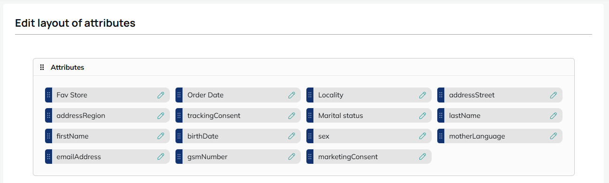The width and height of the screenshot is (609, 183).
Task: Select the Fav Store label text
Action: pos(72,95)
